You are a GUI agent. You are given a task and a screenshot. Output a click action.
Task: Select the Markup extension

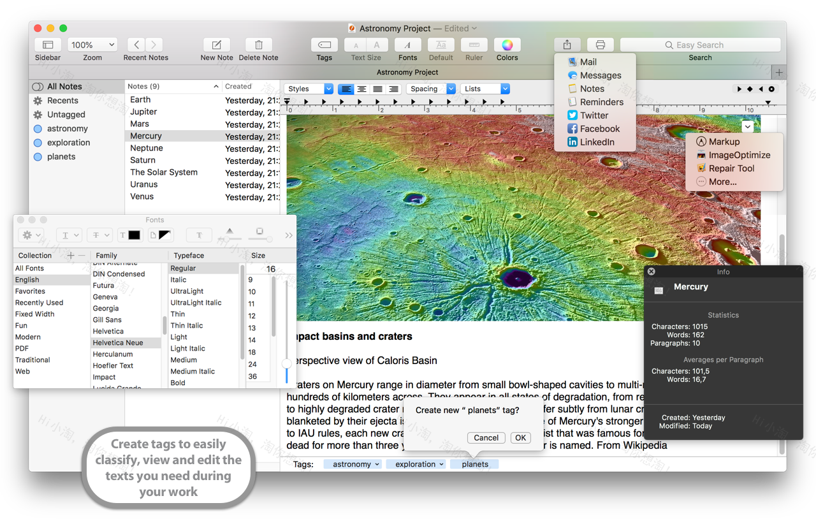(719, 142)
